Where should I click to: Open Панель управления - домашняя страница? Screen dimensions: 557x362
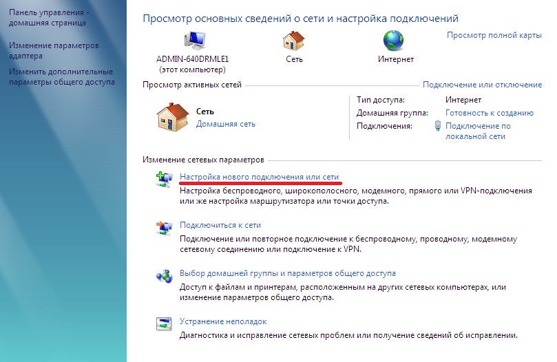(x=49, y=17)
